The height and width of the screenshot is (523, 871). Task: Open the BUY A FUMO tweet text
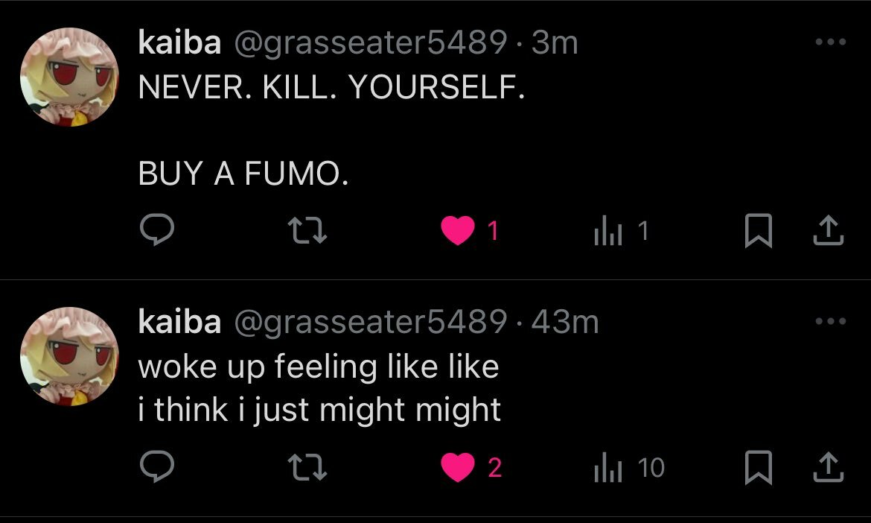point(243,173)
